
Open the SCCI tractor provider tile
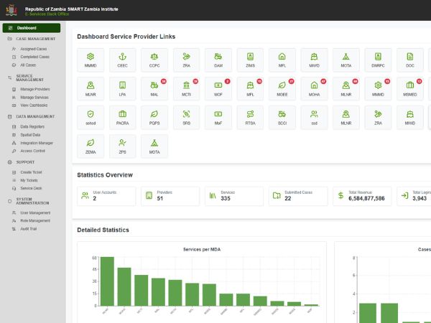point(282,118)
